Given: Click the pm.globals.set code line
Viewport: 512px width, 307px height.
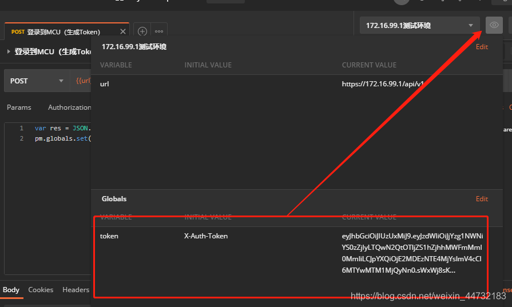Looking at the screenshot, I should click(63, 138).
